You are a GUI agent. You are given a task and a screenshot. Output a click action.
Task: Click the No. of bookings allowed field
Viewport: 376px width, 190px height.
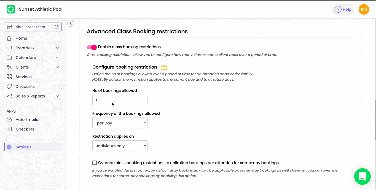120,100
